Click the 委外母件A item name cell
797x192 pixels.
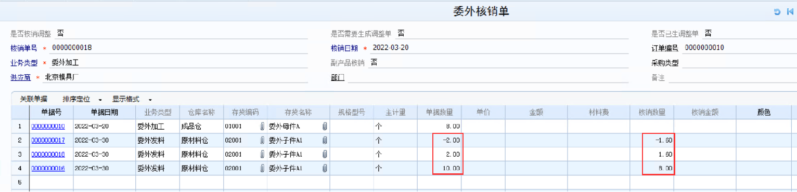[298, 126]
